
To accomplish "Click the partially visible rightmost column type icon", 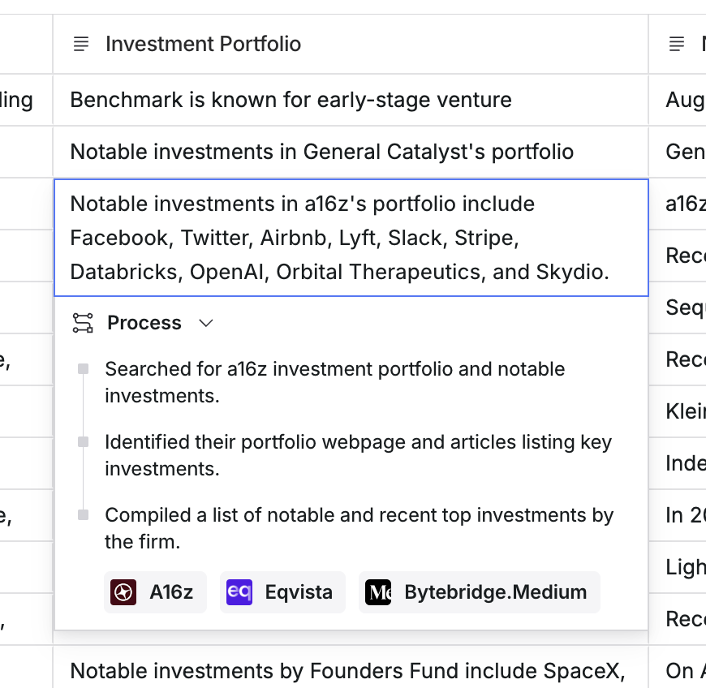I will [677, 44].
